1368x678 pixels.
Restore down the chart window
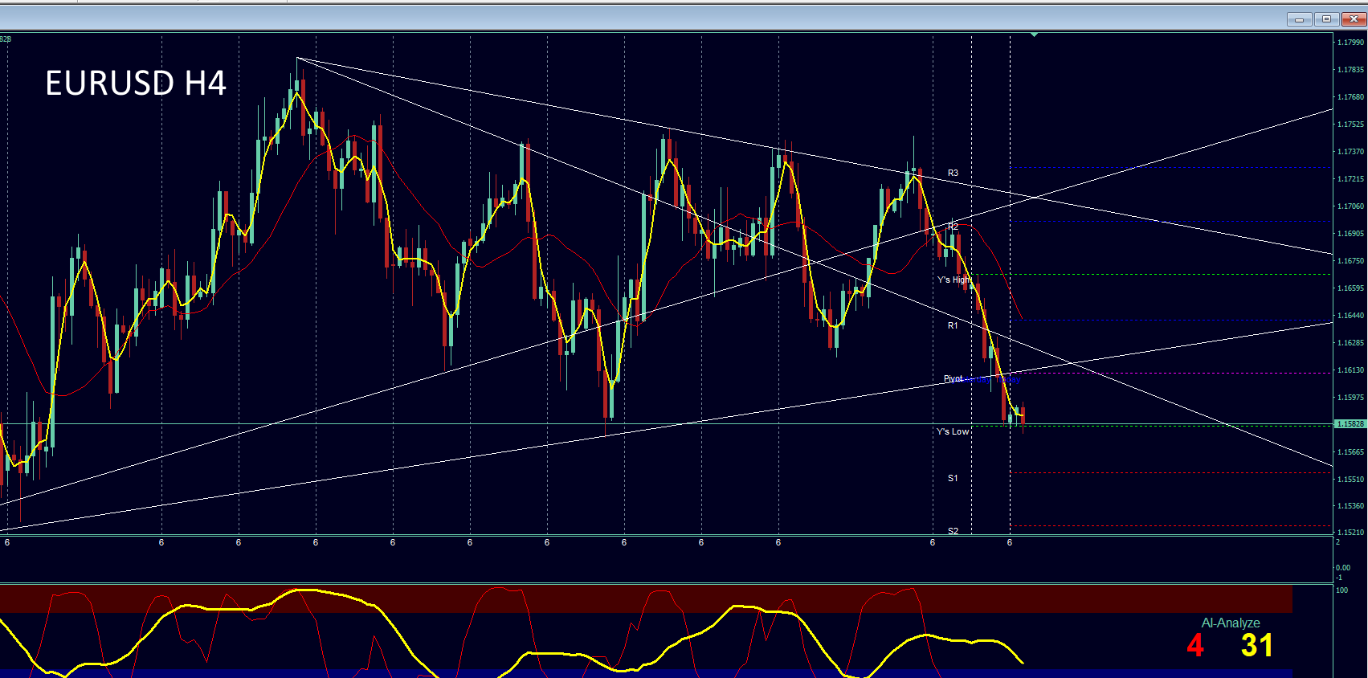point(1326,19)
